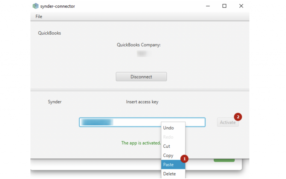The width and height of the screenshot is (286, 179).
Task: Select Paste in the context menu
Action: [173, 164]
